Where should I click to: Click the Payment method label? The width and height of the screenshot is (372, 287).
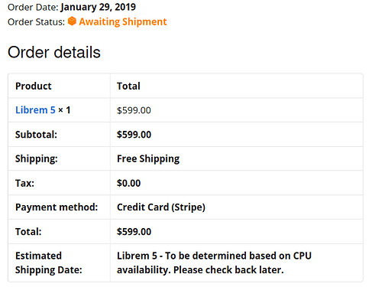57,207
